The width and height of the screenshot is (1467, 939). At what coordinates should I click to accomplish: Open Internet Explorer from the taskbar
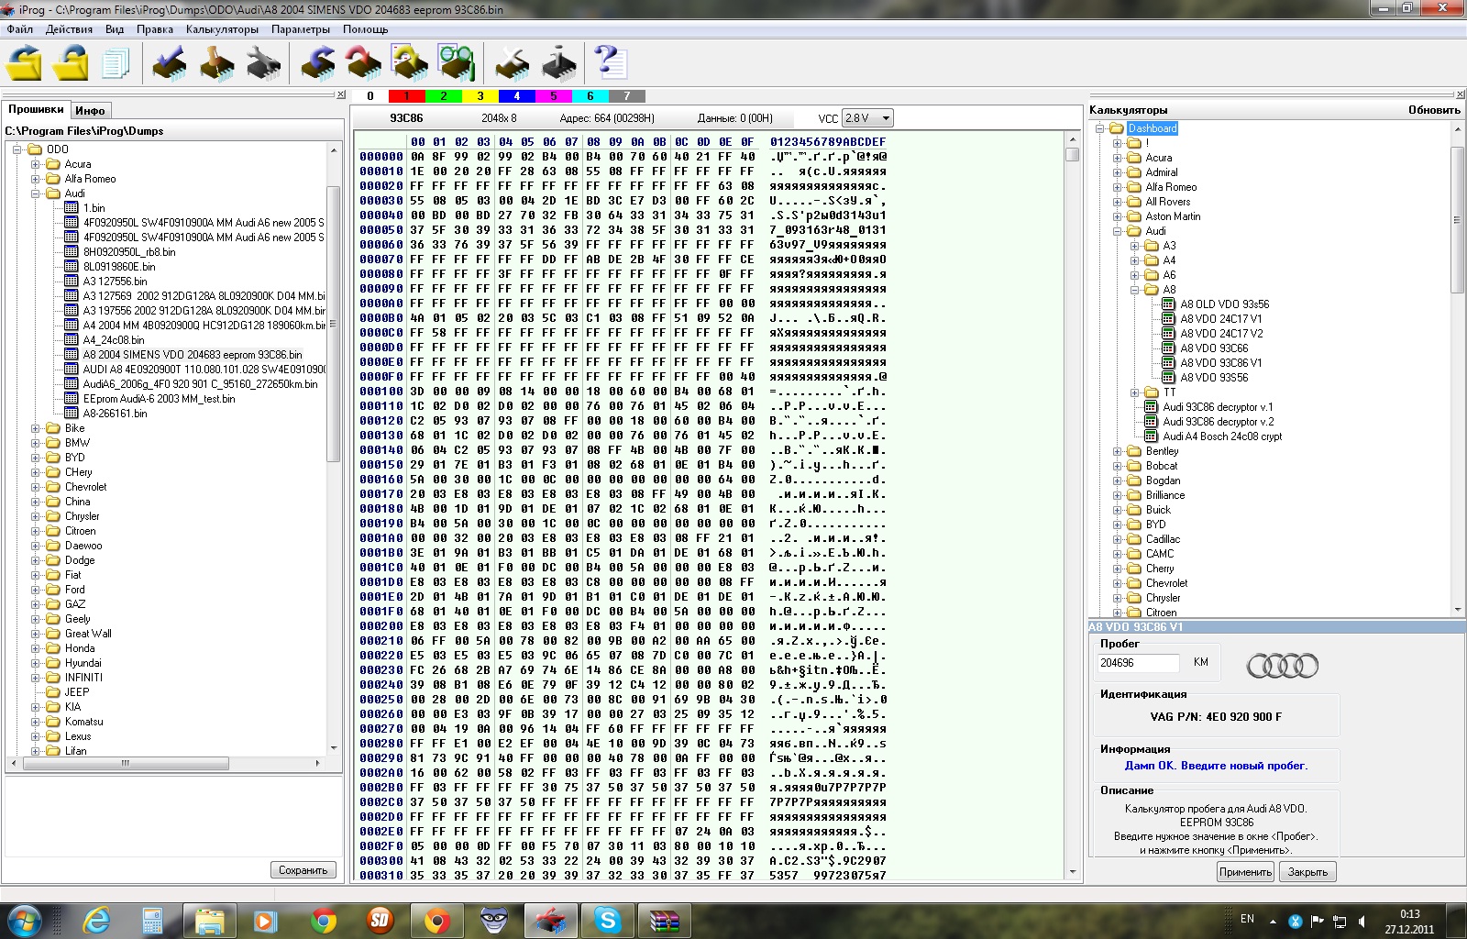[95, 920]
